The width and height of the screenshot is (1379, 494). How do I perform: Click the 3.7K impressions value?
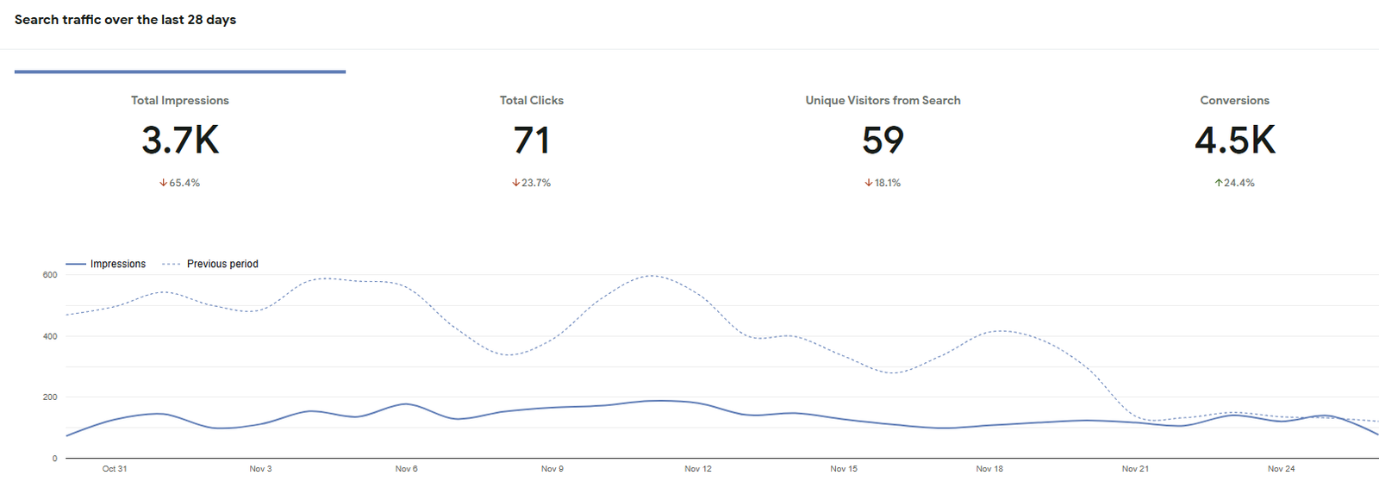(180, 141)
